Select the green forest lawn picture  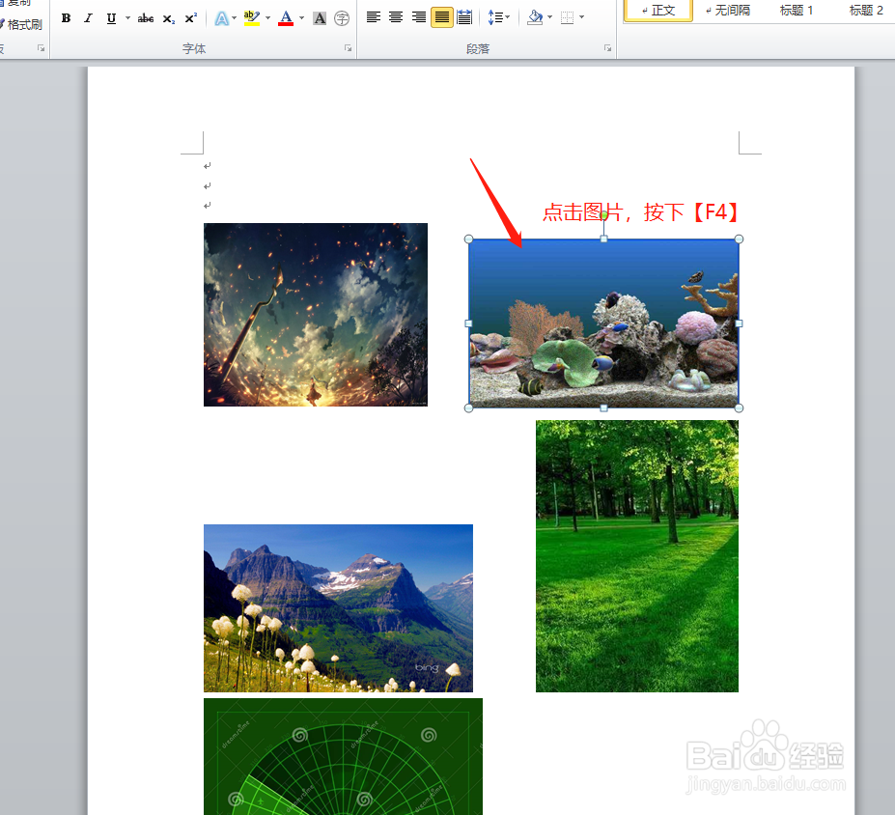(637, 556)
